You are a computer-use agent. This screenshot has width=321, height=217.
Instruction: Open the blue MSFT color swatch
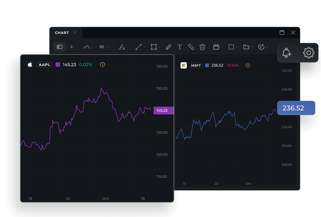tap(207, 65)
